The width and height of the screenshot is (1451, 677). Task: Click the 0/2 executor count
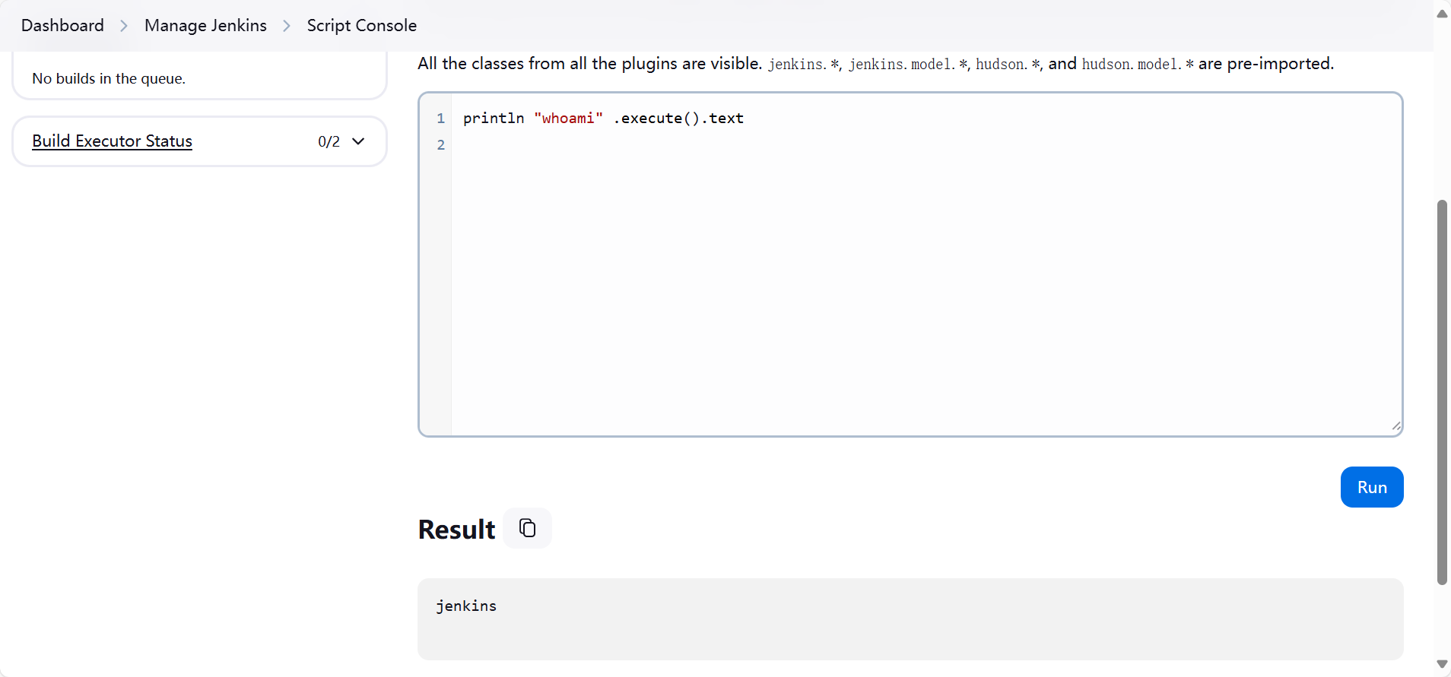[x=329, y=141]
